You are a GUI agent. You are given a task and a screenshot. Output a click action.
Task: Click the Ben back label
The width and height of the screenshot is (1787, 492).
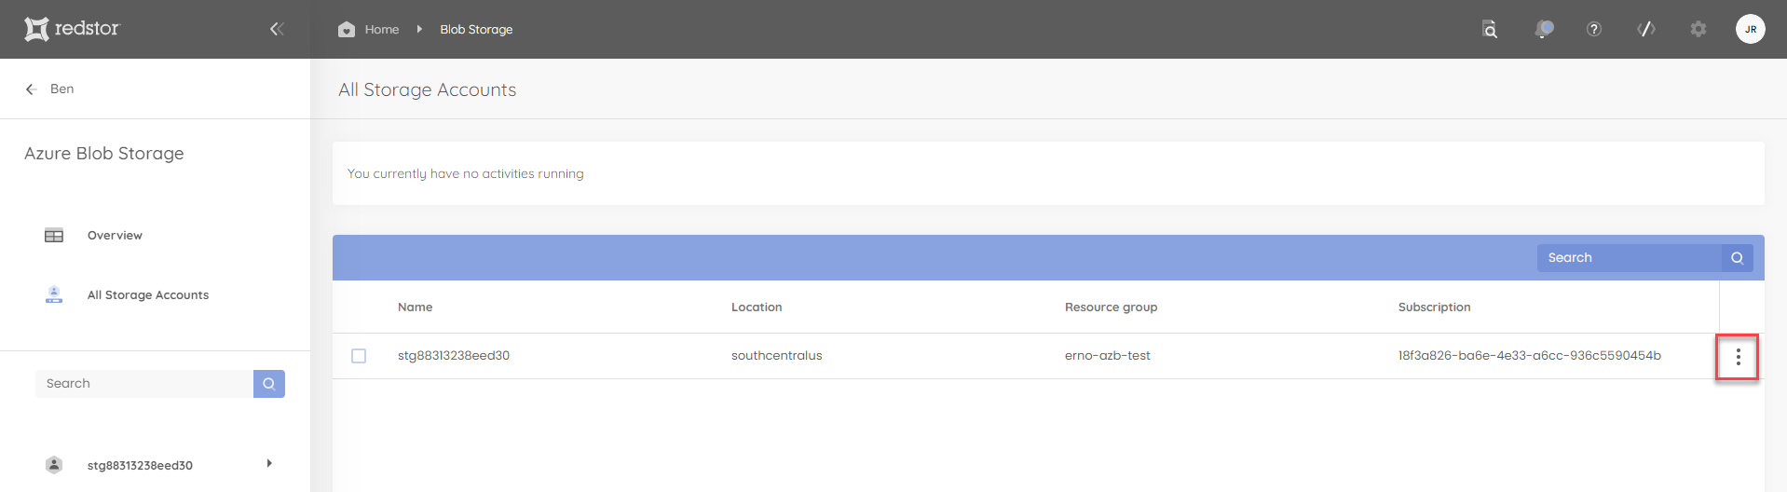coord(62,89)
